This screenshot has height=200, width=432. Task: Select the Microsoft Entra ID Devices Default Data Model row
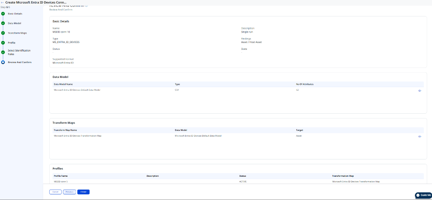(x=77, y=90)
